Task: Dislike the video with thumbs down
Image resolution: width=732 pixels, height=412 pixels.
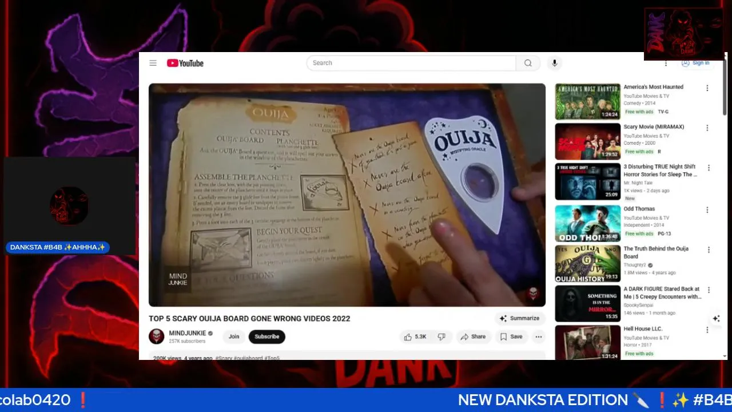Action: pos(441,337)
